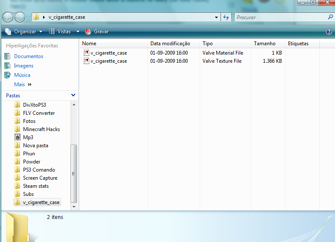Click the icon of the Valve Texture File
This screenshot has height=242, width=335.
click(x=86, y=61)
